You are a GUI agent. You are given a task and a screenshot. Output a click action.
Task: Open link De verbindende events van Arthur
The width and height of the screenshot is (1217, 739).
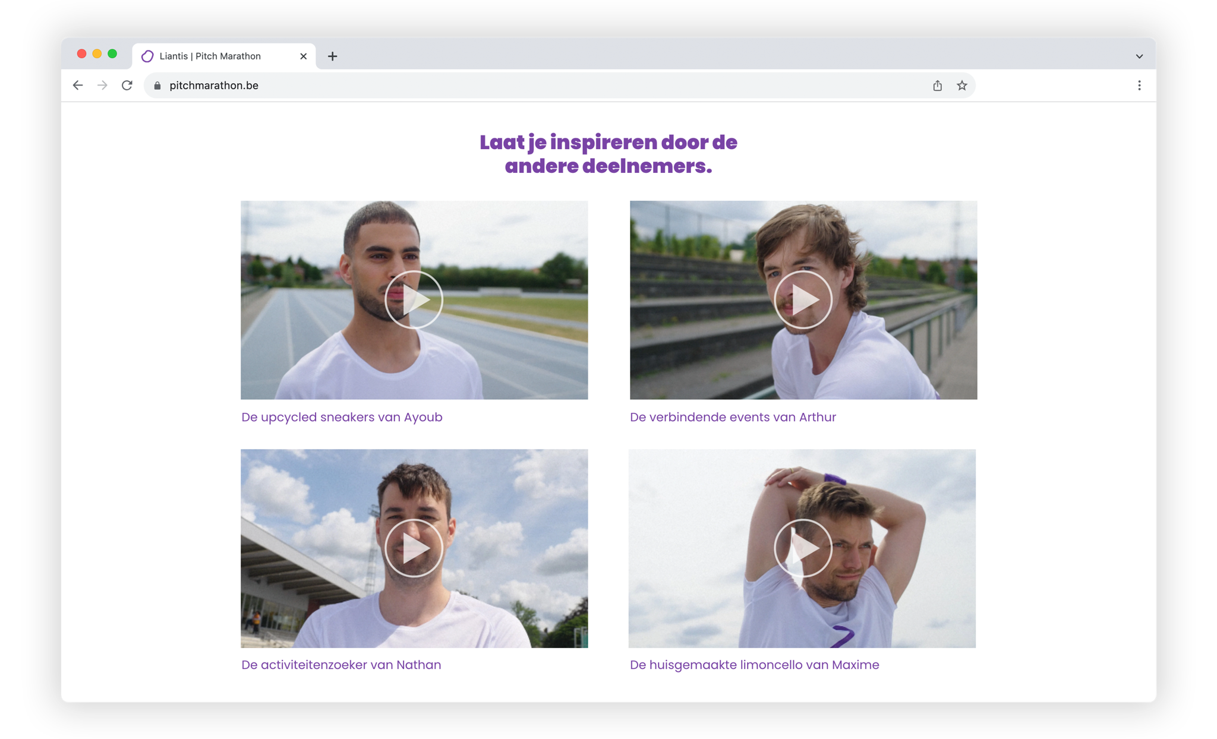pyautogui.click(x=733, y=417)
